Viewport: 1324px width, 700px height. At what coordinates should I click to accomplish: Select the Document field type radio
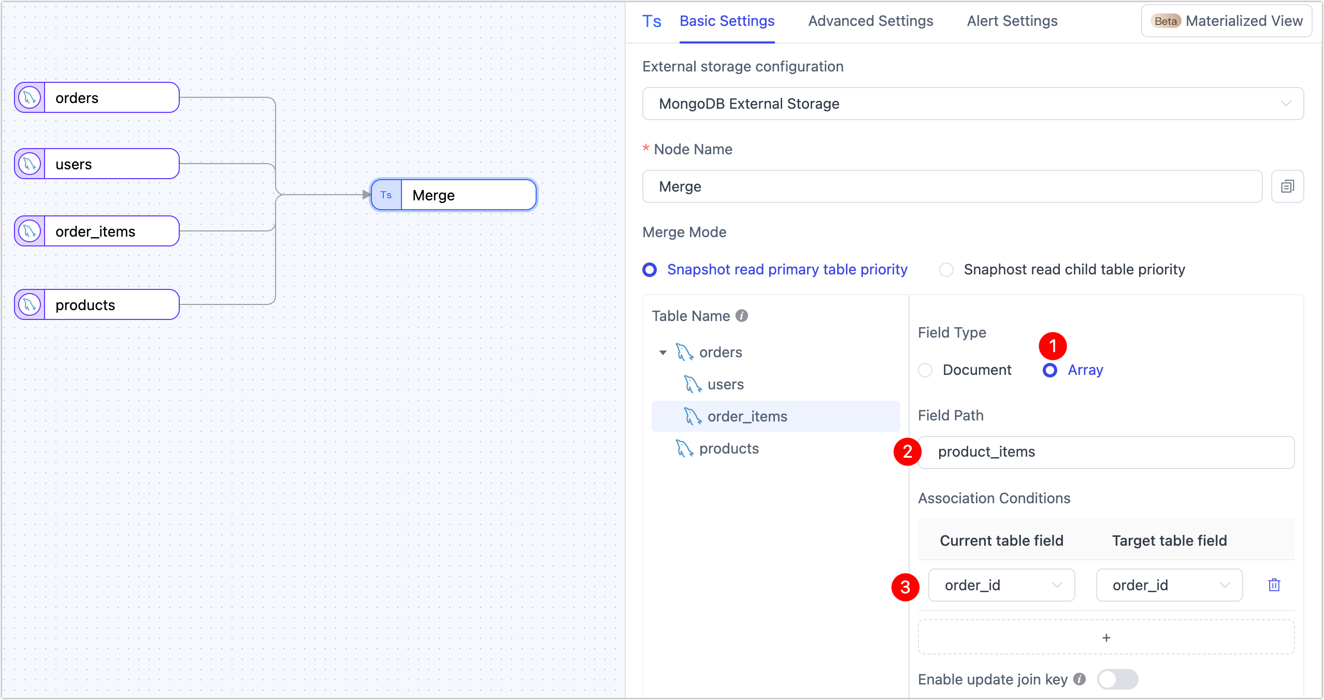[926, 370]
